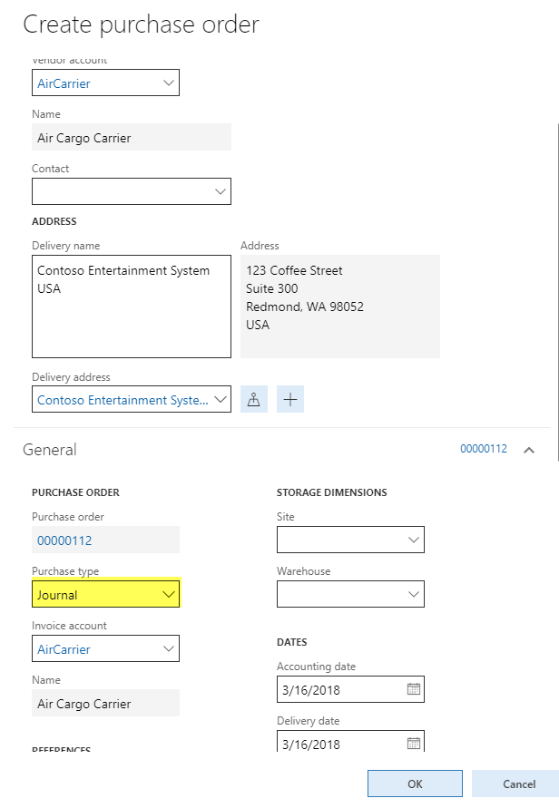Open the Site dropdown

tap(413, 540)
